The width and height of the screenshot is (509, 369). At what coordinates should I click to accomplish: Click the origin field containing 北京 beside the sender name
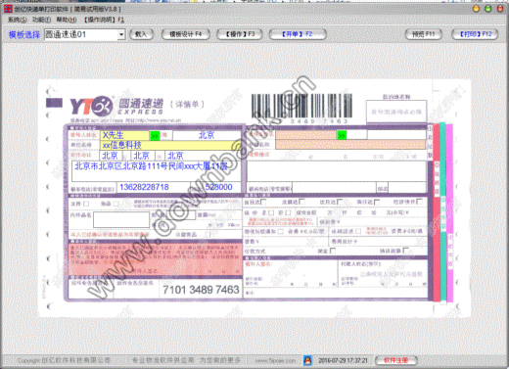(207, 135)
